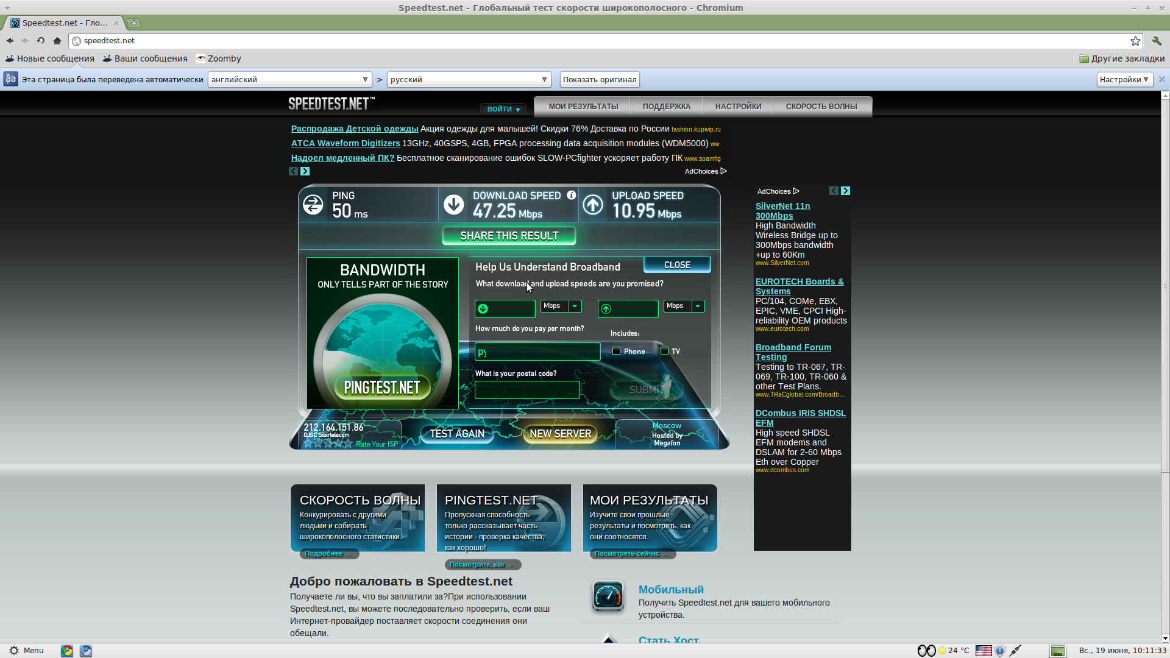Viewport: 1170px width, 658px height.
Task: Open target language dropdown русский
Action: [469, 80]
